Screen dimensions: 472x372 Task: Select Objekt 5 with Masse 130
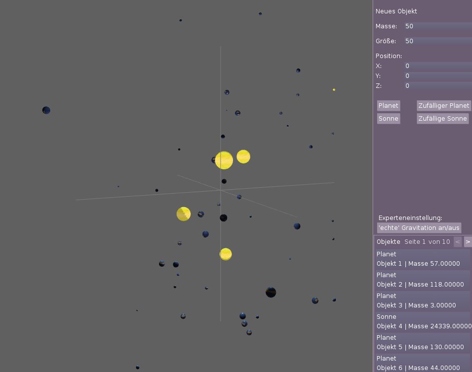423,342
